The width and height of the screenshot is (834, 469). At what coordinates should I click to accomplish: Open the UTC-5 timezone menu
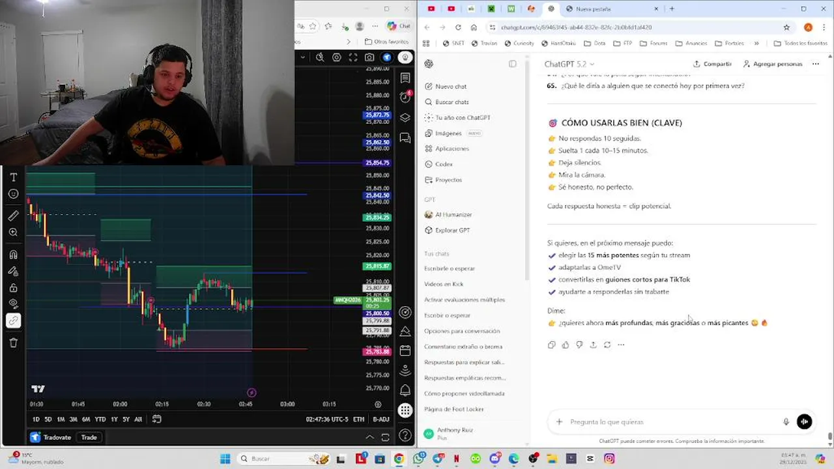click(x=326, y=419)
